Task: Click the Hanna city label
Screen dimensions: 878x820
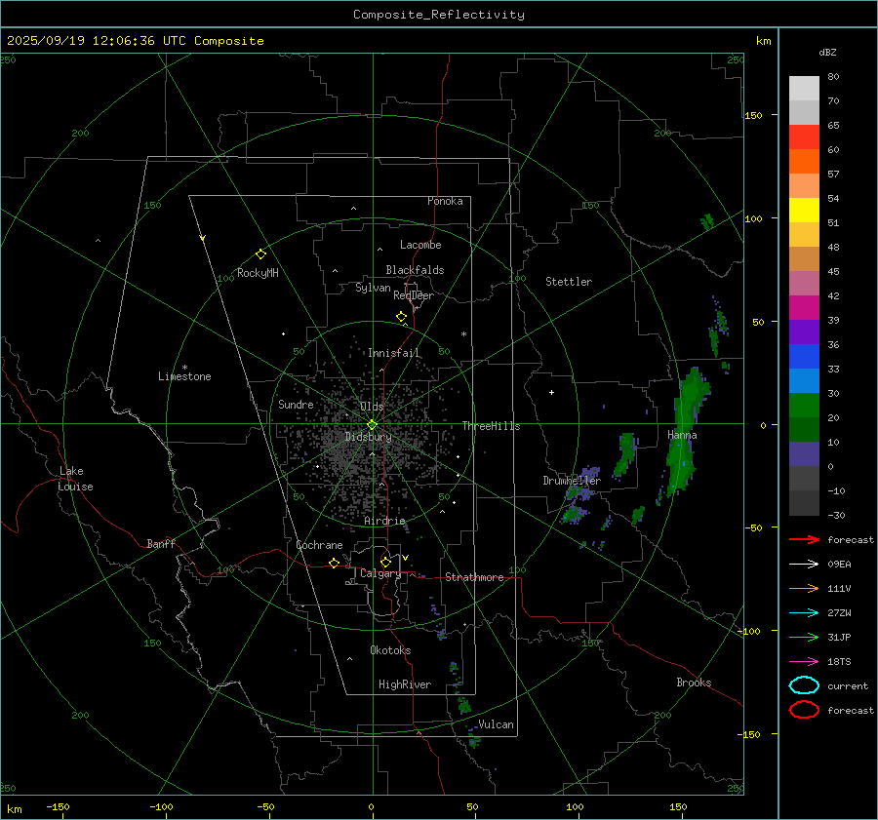Action: coord(682,435)
